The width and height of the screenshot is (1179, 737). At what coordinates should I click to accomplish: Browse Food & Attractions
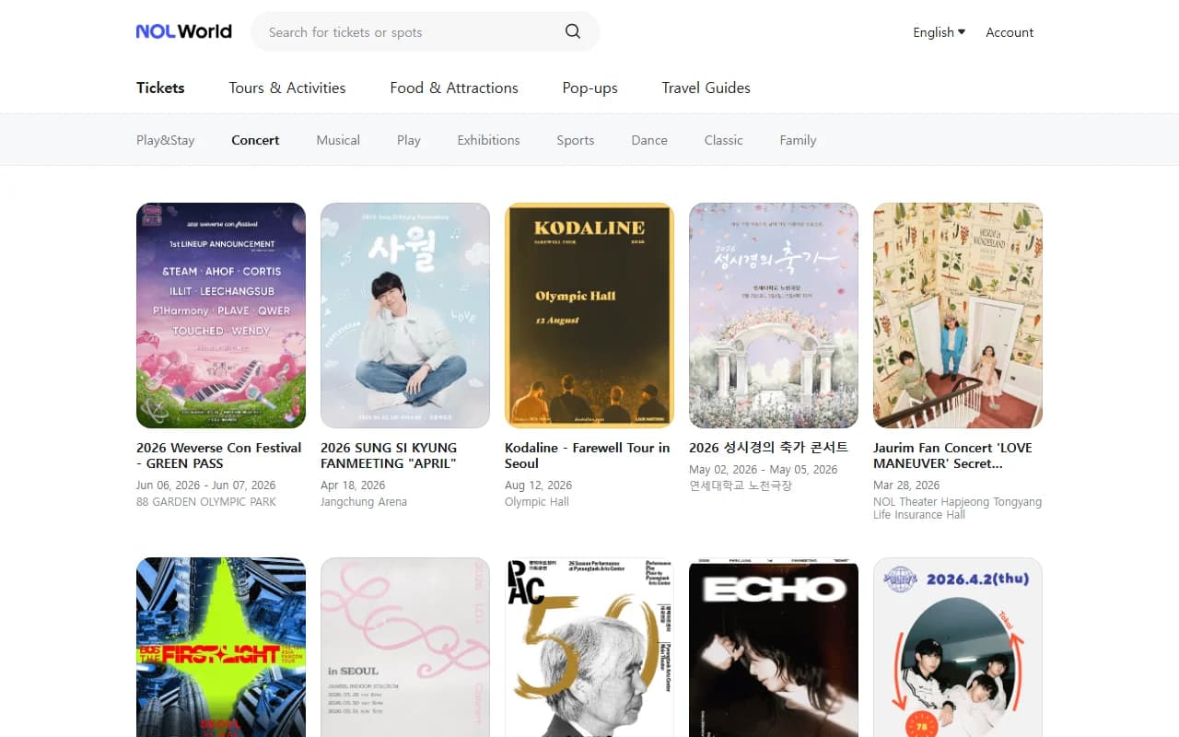[x=453, y=88]
